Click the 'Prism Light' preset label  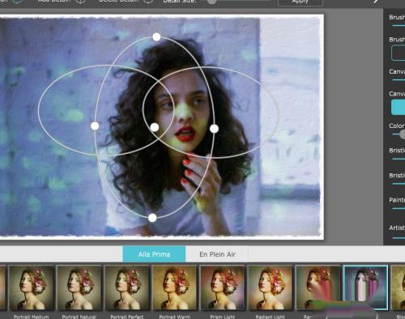(223, 317)
